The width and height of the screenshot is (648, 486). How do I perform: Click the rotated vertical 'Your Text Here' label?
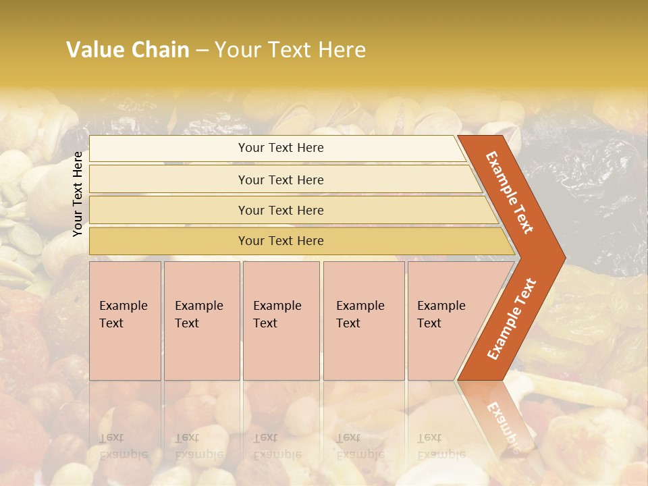(x=77, y=194)
